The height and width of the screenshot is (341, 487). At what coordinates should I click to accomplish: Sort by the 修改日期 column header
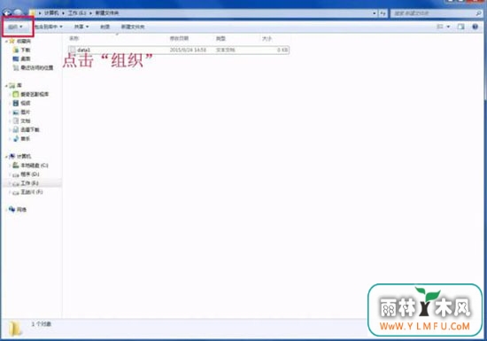point(179,38)
